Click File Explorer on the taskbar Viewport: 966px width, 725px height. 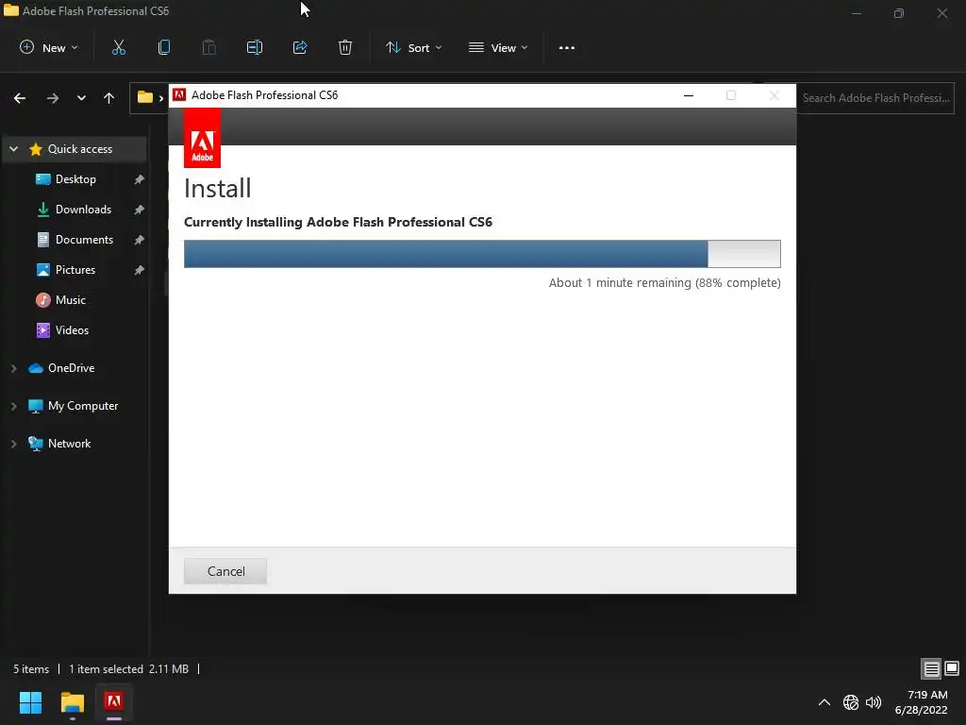pyautogui.click(x=73, y=702)
